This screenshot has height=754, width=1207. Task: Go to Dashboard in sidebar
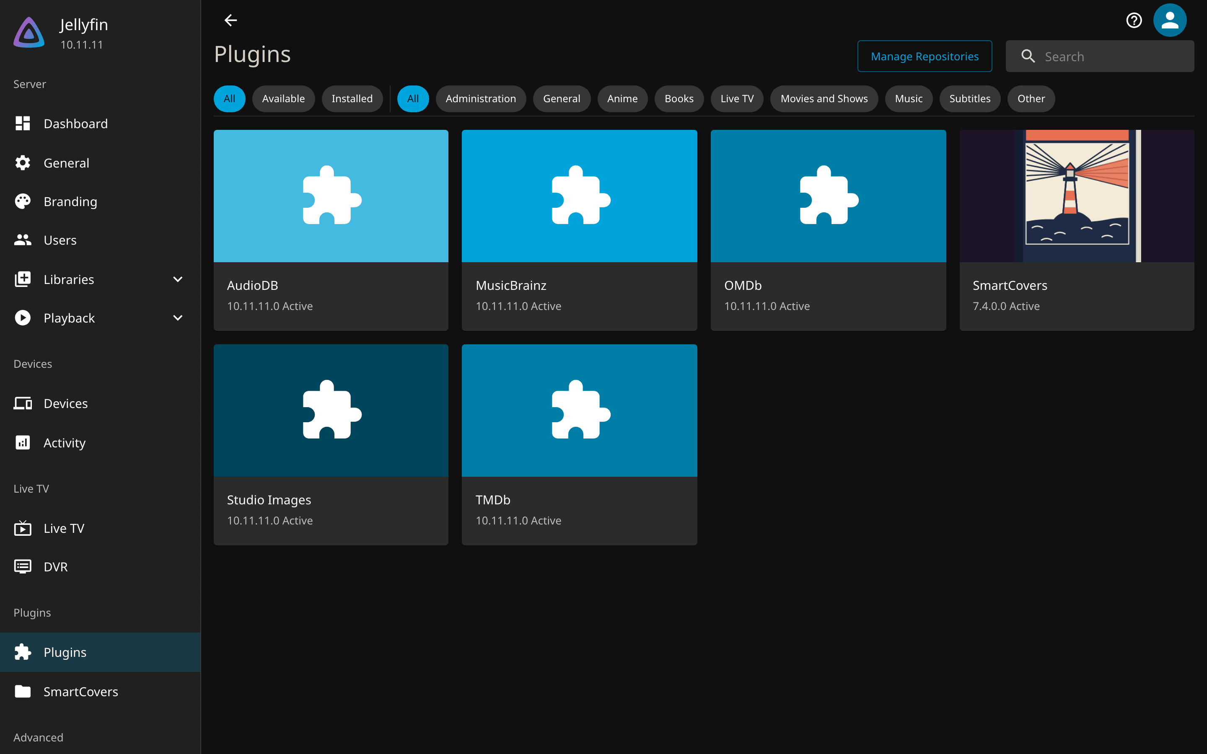coord(100,124)
